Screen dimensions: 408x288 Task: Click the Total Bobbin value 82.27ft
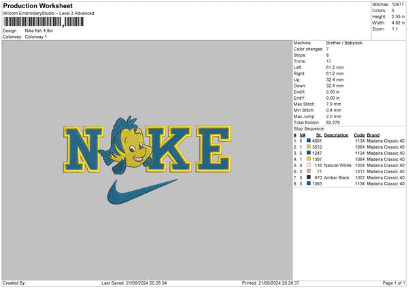coord(333,122)
